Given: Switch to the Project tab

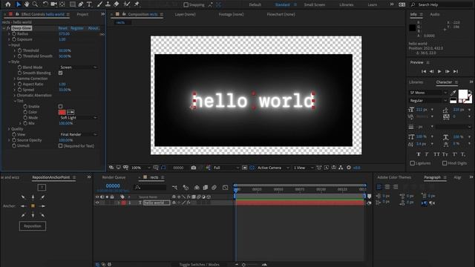Looking at the screenshot, I should 82,14.
